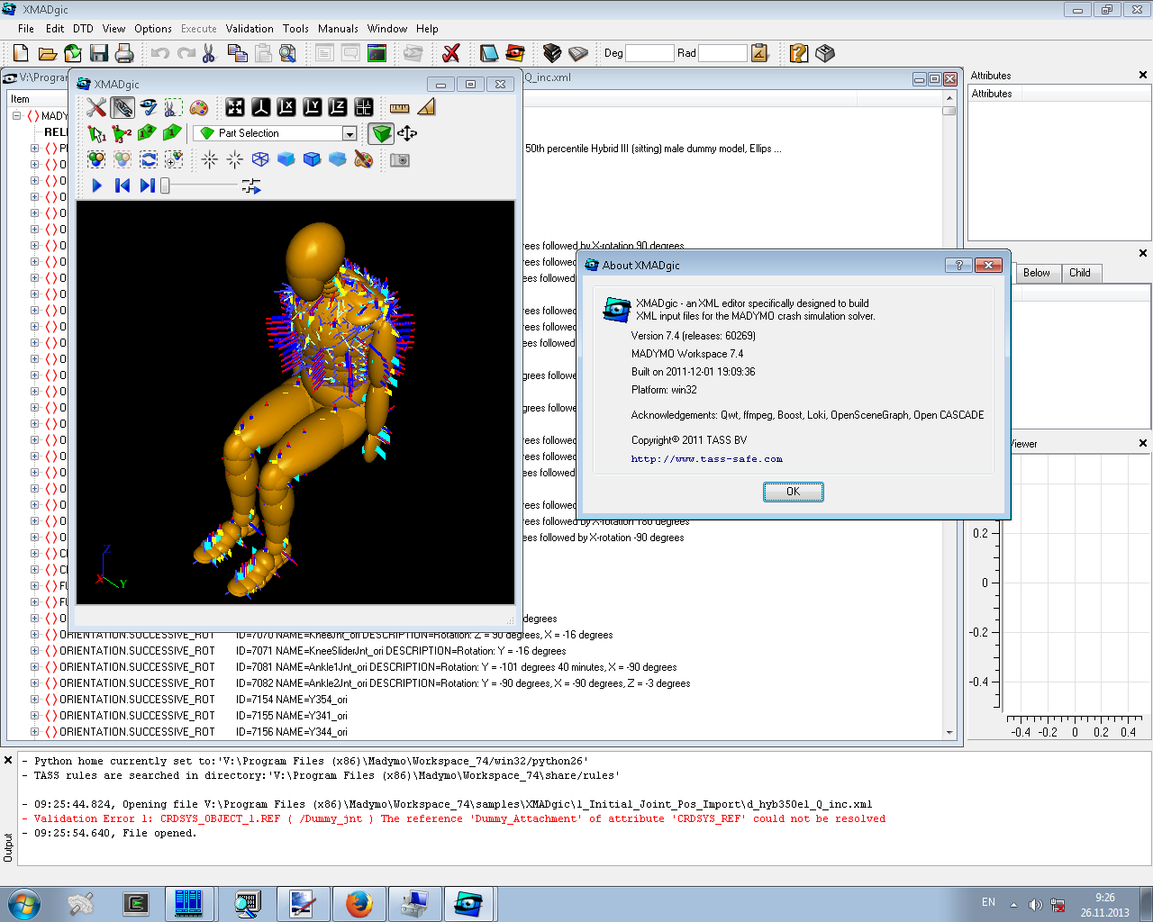Expand the ID=7082 Ankle2Jnt_ori row
Screen dimensions: 1153x922
click(x=34, y=683)
